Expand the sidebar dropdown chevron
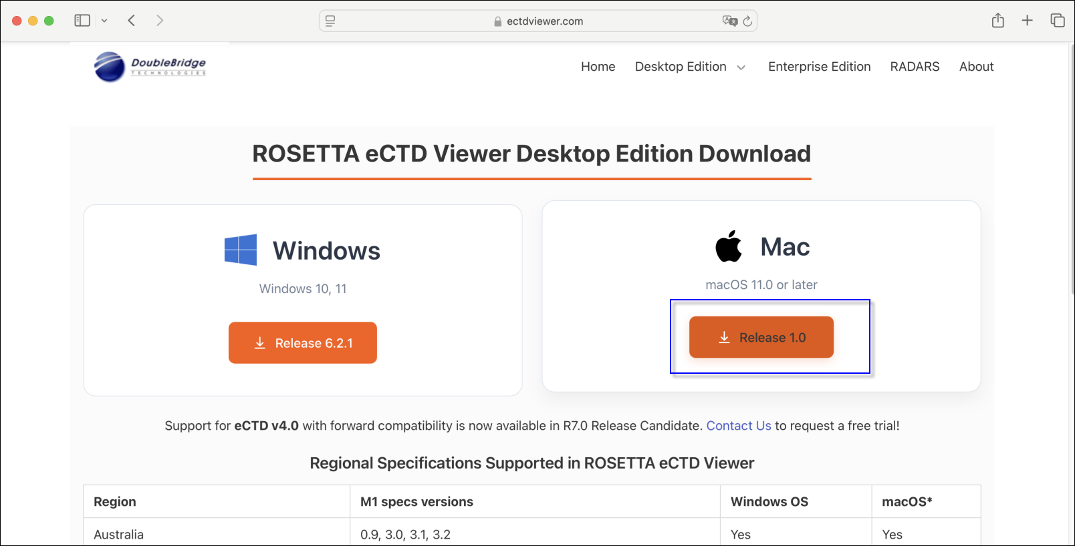The image size is (1075, 546). tap(104, 21)
